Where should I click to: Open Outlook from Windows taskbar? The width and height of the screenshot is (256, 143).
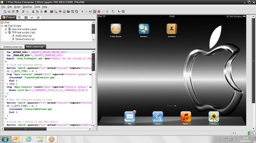(x=17, y=139)
